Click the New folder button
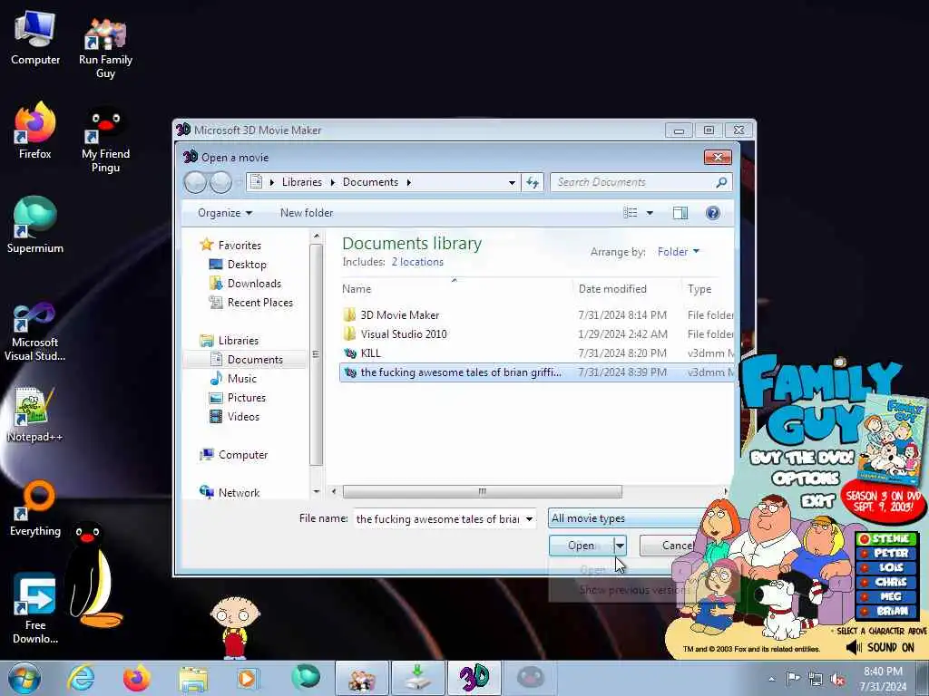929x696 pixels. [307, 213]
